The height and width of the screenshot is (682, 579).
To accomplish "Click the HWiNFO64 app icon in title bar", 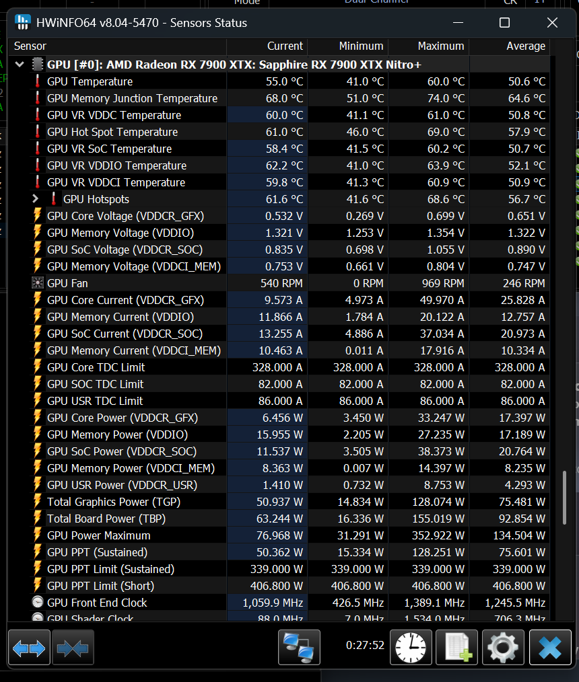I will point(23,22).
